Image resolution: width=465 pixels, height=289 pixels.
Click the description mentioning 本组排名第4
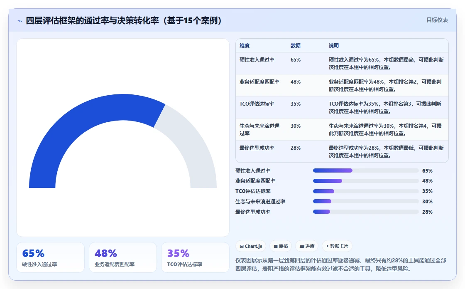tap(385, 129)
